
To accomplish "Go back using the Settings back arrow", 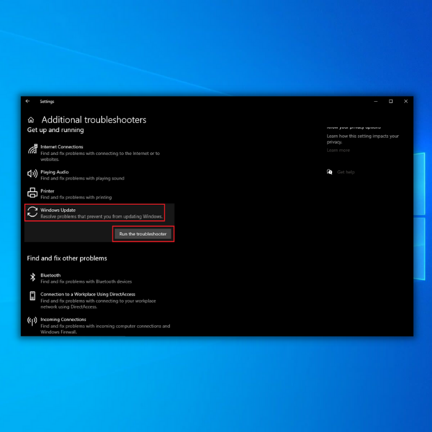I will [28, 101].
